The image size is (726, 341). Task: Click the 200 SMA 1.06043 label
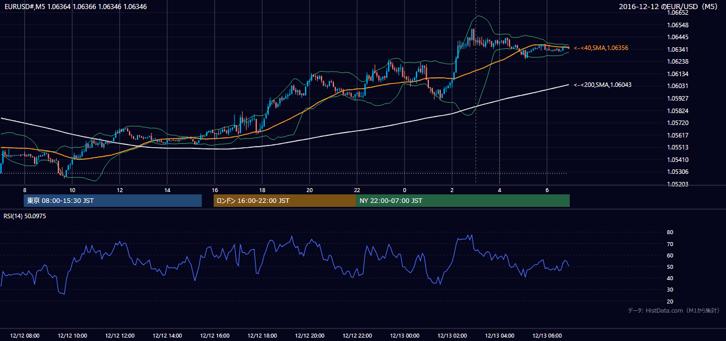pos(603,85)
